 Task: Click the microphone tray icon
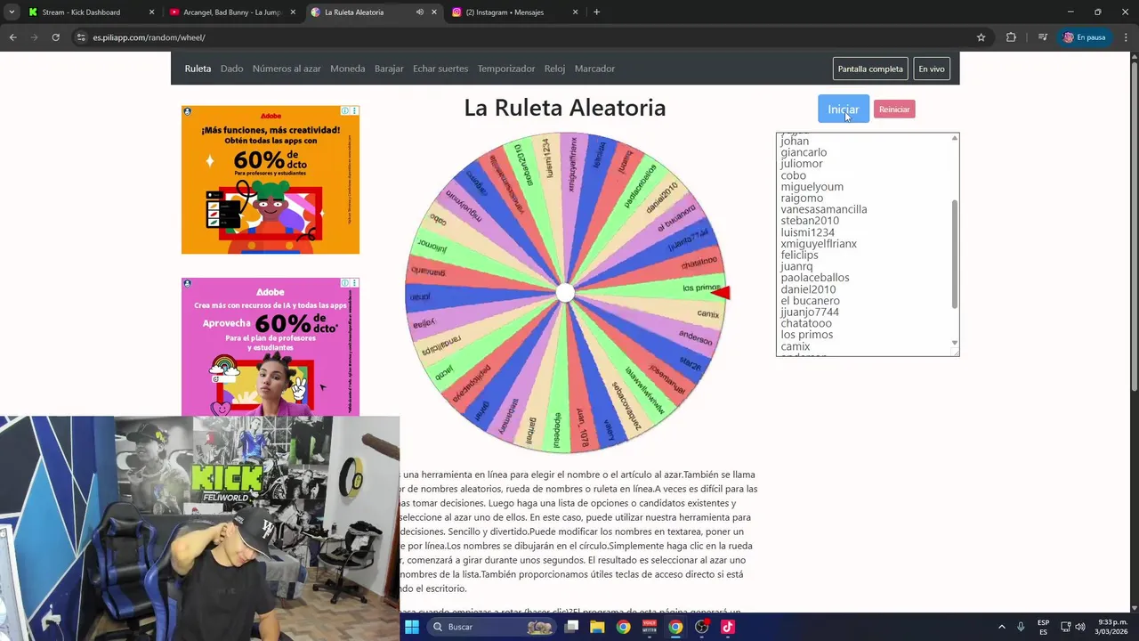coord(1021,627)
